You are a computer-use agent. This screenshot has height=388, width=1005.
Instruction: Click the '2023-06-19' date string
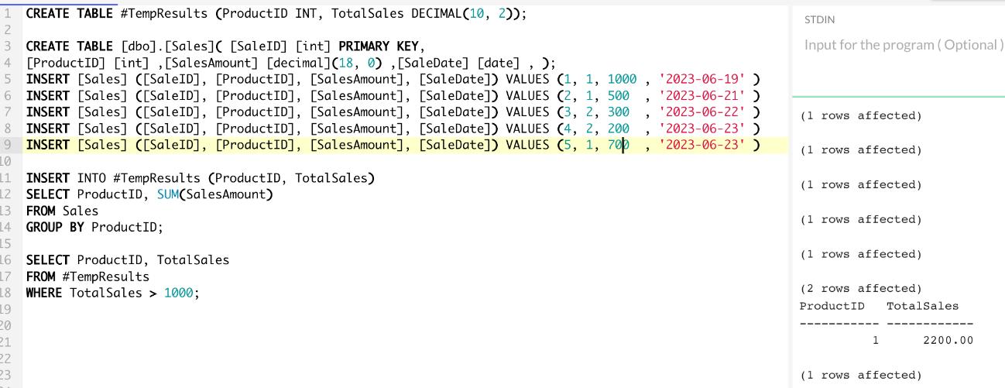tap(703, 80)
